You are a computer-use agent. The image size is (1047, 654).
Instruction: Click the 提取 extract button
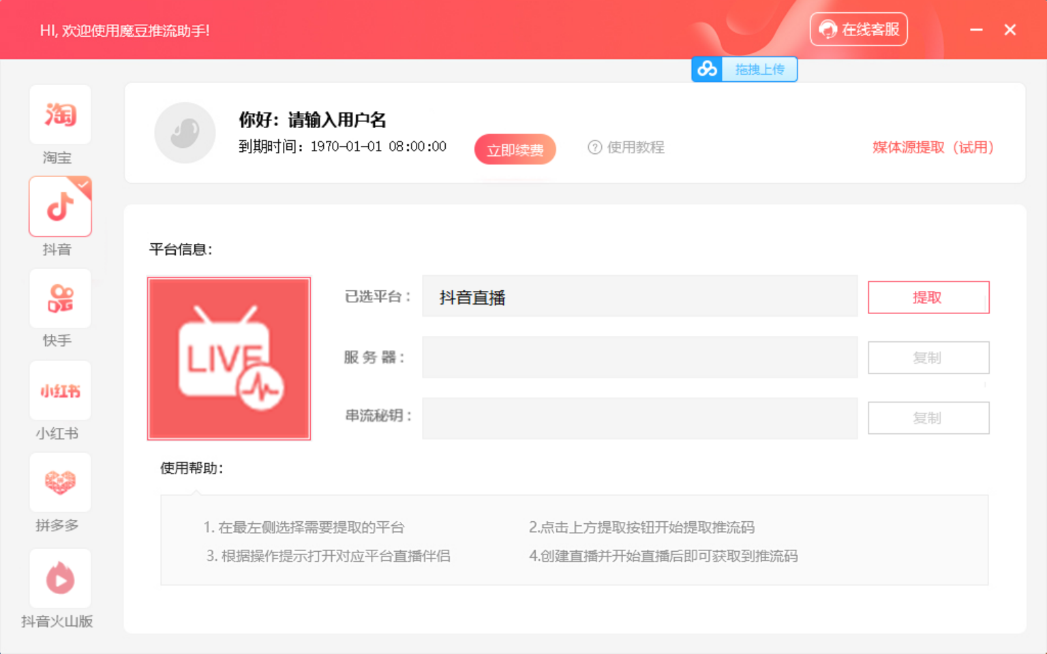(x=928, y=297)
